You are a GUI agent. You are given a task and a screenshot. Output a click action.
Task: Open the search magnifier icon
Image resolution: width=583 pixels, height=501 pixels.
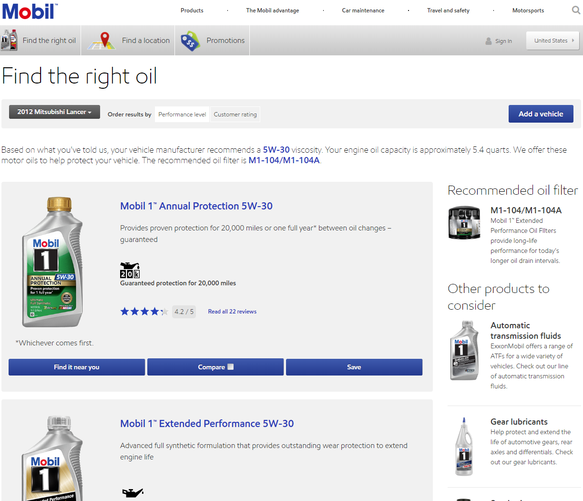(576, 10)
